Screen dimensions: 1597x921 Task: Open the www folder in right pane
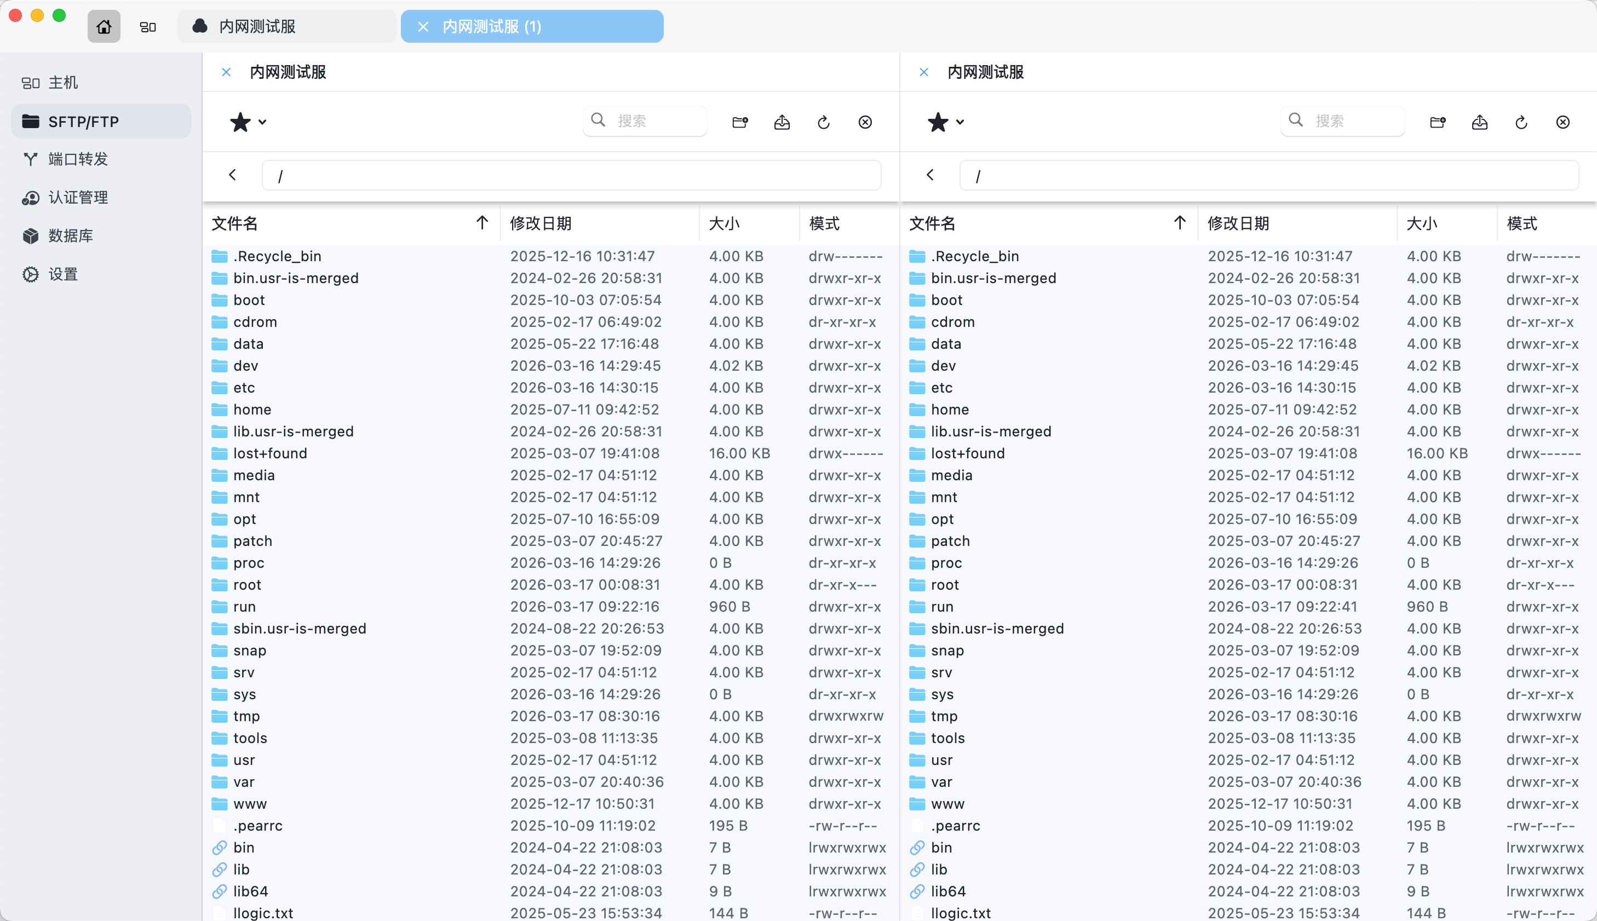947,803
